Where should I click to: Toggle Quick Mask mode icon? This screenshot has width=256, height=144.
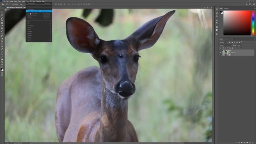coord(2,73)
